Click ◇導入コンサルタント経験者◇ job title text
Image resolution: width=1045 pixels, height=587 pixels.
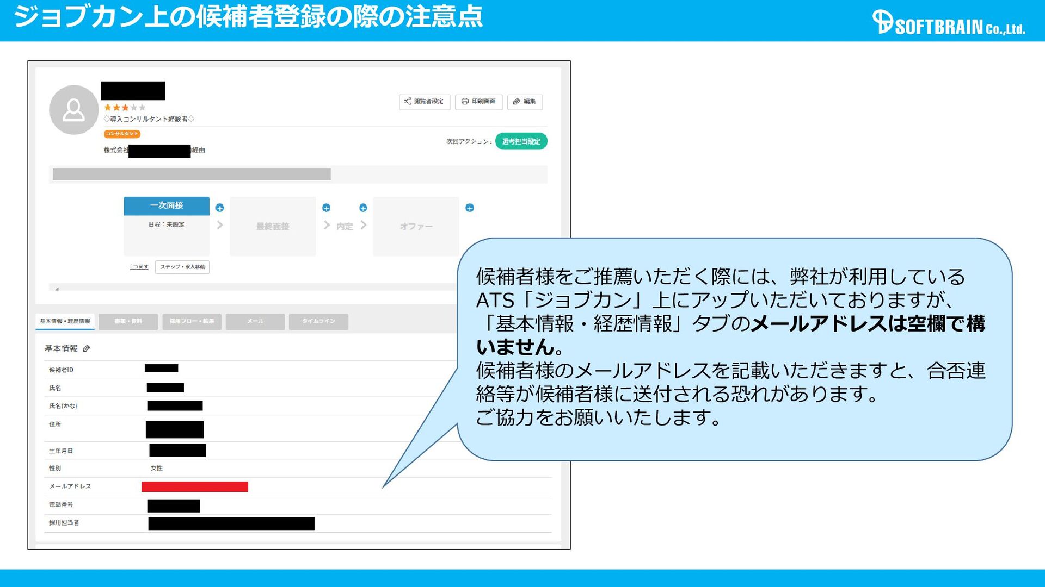[149, 119]
